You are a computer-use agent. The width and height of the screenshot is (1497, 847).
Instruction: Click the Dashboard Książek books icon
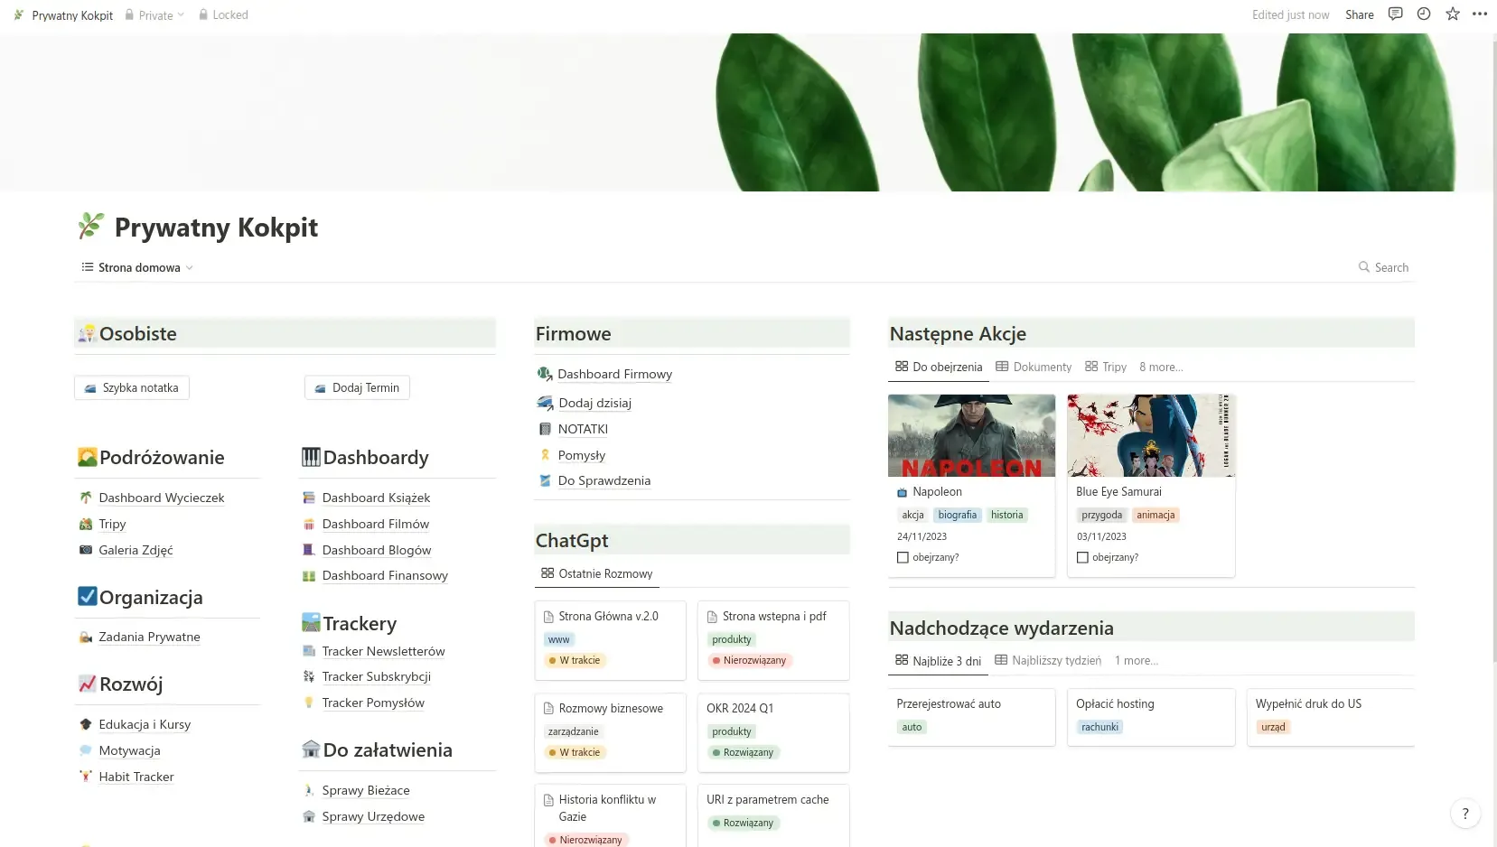pyautogui.click(x=309, y=498)
